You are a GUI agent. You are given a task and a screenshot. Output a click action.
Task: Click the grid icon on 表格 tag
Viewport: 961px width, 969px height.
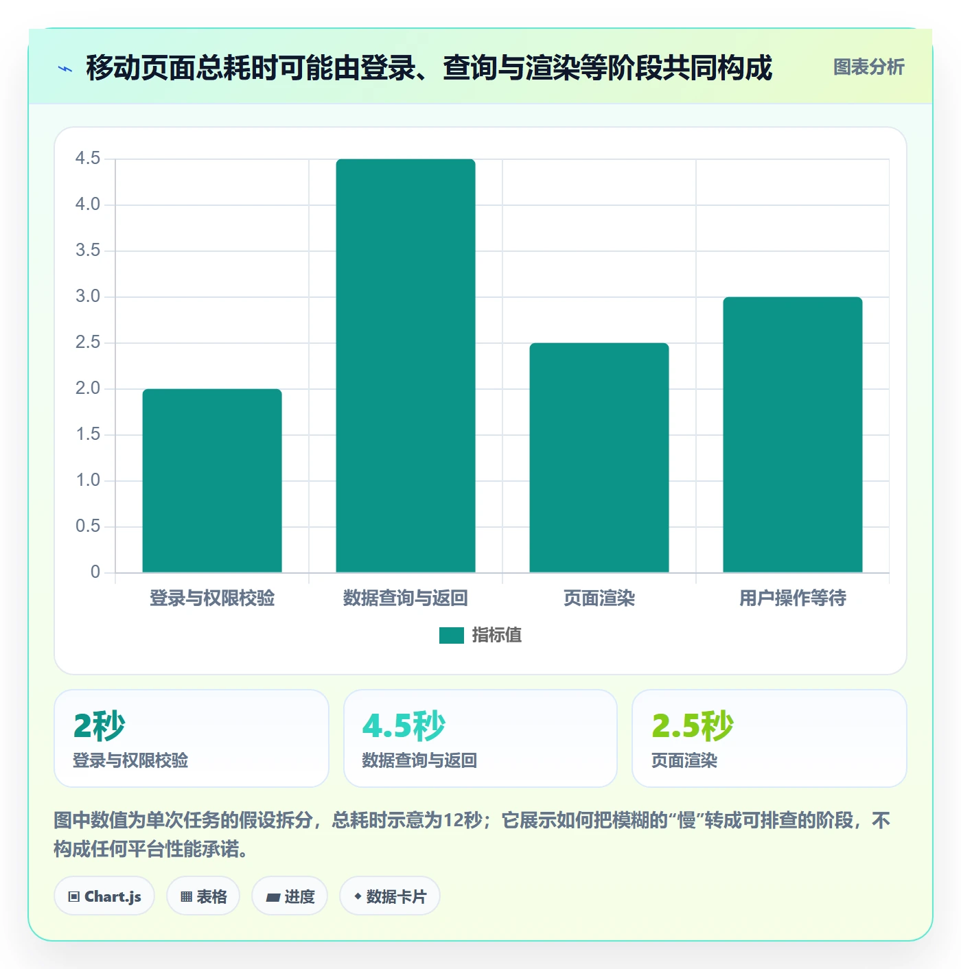click(186, 897)
